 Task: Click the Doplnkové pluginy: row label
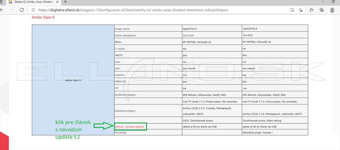click(125, 111)
